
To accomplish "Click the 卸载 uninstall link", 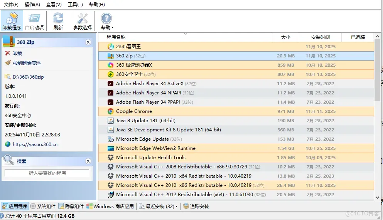I will pyautogui.click(x=17, y=53).
